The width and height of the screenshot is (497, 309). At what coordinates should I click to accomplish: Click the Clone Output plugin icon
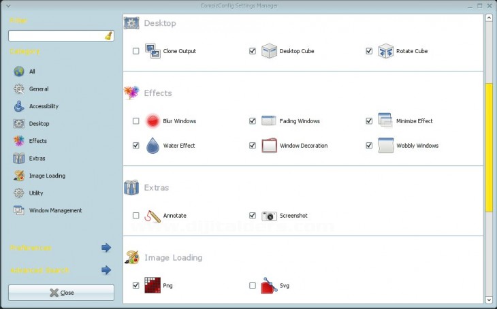coord(153,51)
